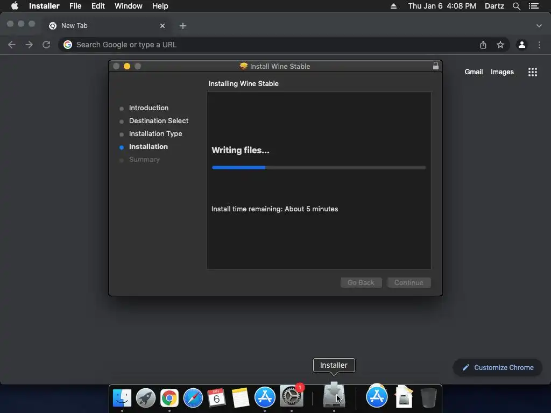Image resolution: width=551 pixels, height=413 pixels.
Task: Open the Installer app menu
Action: (44, 6)
